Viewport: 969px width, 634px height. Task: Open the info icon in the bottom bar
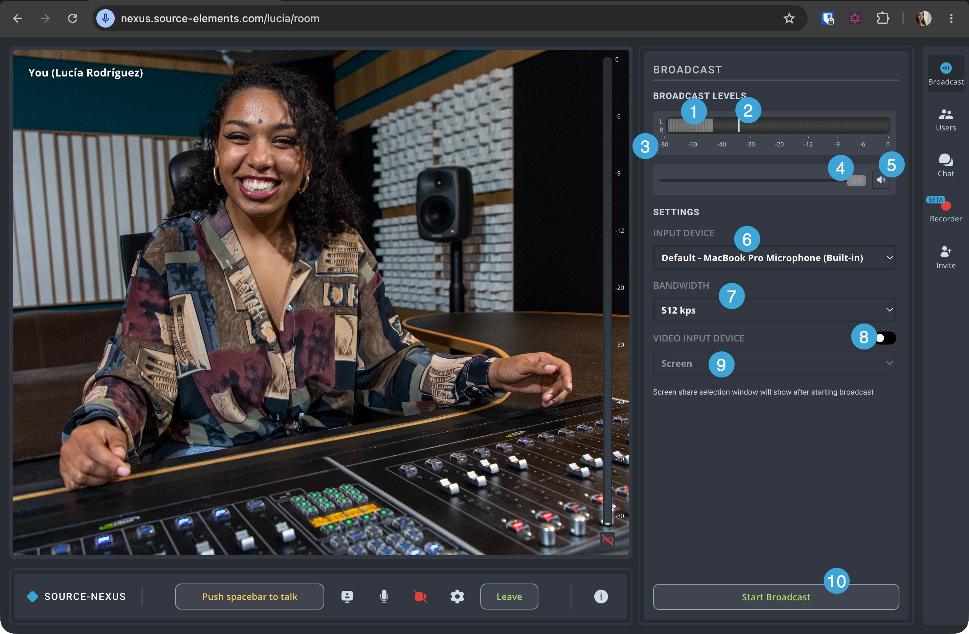pos(600,597)
